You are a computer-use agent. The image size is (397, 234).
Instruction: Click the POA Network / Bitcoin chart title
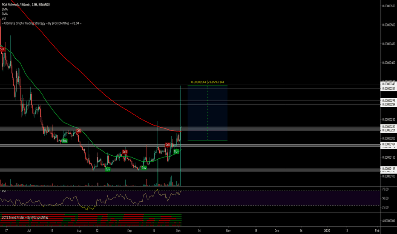[26, 5]
